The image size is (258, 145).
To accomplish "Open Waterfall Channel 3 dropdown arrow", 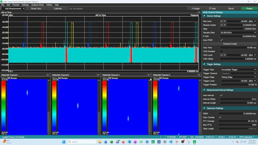I will pyautogui.click(x=148, y=75).
